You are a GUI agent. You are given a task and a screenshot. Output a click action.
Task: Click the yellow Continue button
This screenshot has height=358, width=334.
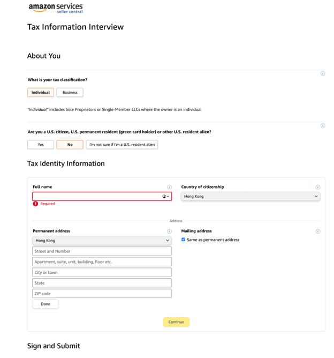tap(176, 322)
